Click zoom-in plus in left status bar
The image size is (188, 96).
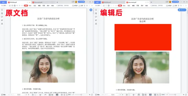pos(90,95)
